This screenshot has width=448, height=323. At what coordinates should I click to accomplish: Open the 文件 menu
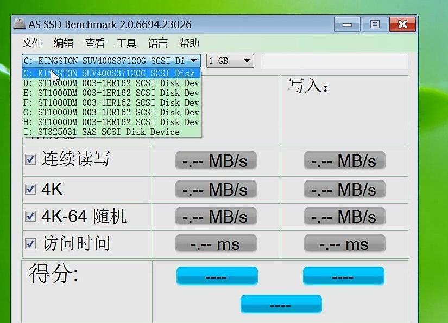pos(32,43)
